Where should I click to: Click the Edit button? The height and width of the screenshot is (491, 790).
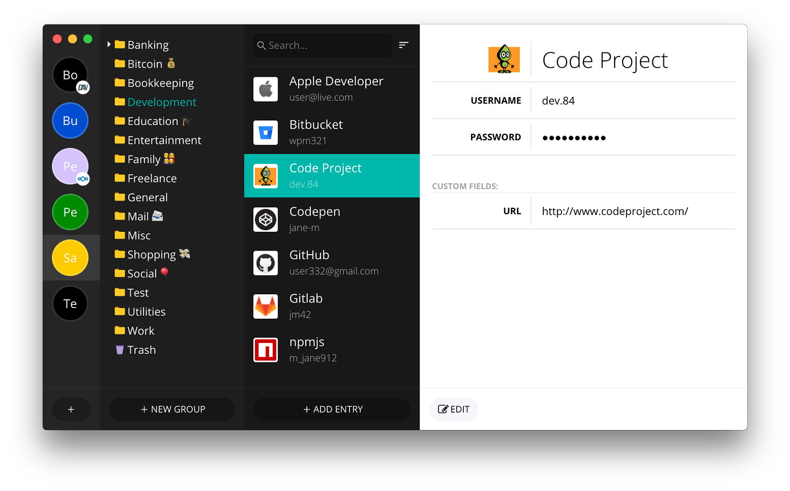click(x=454, y=409)
